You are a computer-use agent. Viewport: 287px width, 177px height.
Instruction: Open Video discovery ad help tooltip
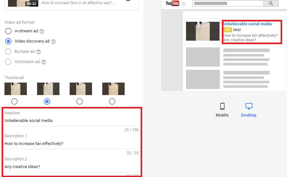[x=53, y=42]
